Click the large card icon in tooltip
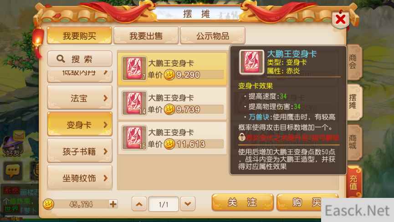Image resolution: width=394 pixels, height=222 pixels. [251, 62]
